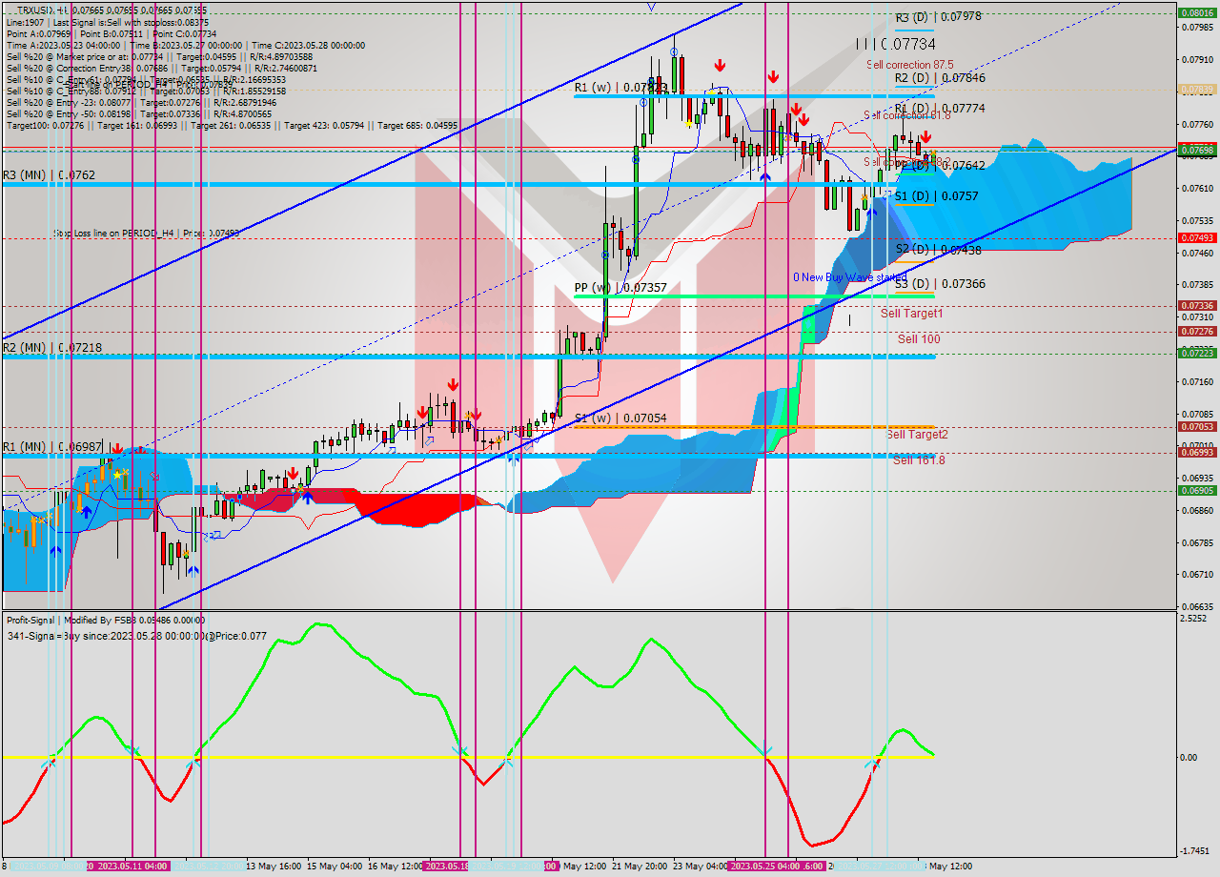Click the Sell Target2 label

coord(917,435)
